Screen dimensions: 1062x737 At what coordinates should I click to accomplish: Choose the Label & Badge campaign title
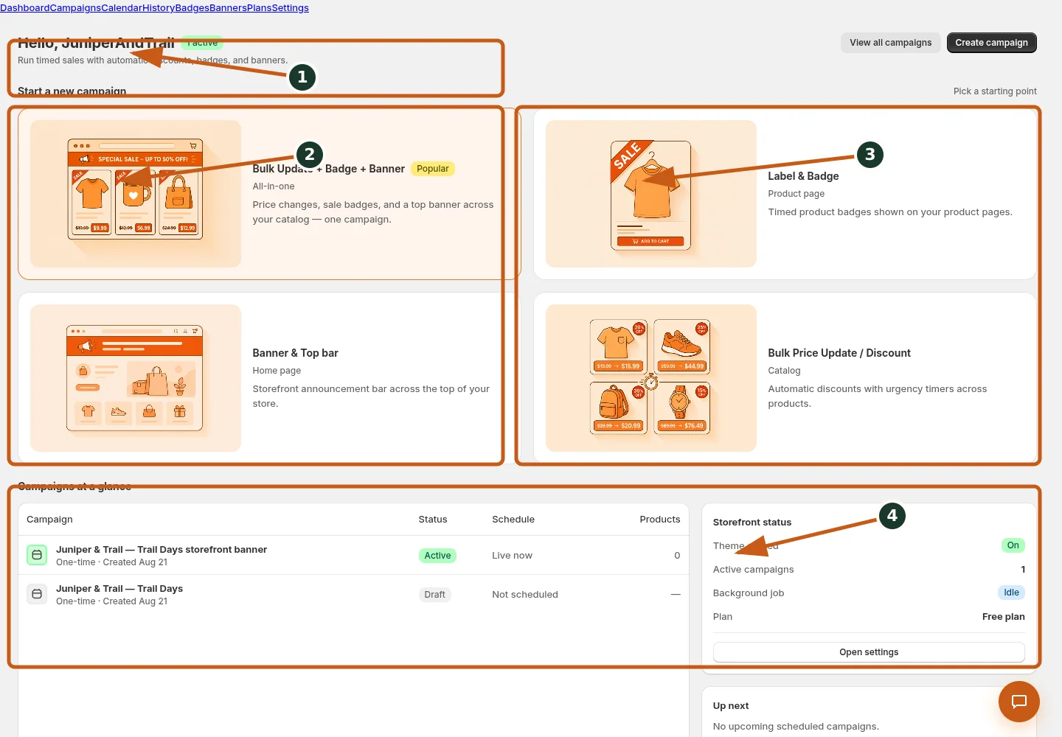(x=803, y=176)
